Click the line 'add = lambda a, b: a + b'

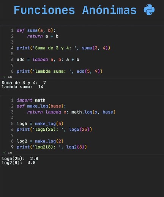click(48, 59)
